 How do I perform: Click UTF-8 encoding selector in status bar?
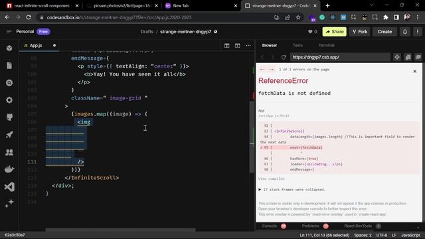click(x=382, y=235)
